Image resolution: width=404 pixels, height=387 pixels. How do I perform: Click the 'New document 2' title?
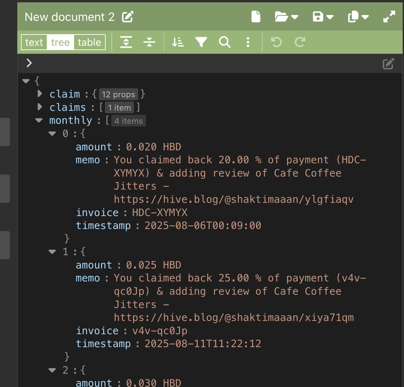[70, 17]
